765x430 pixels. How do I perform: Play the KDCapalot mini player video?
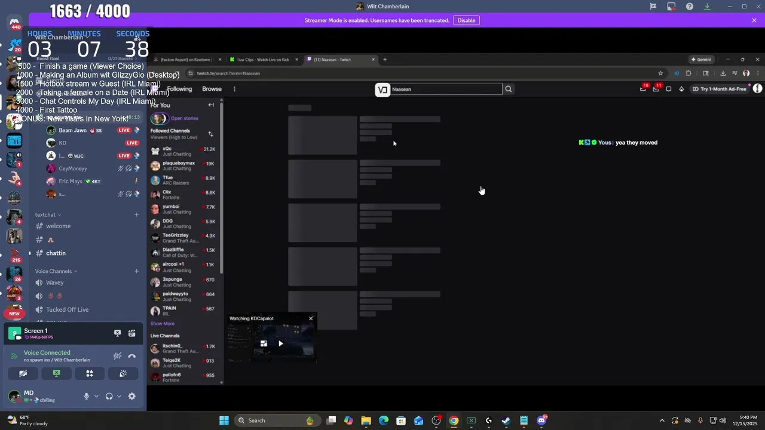pos(281,343)
